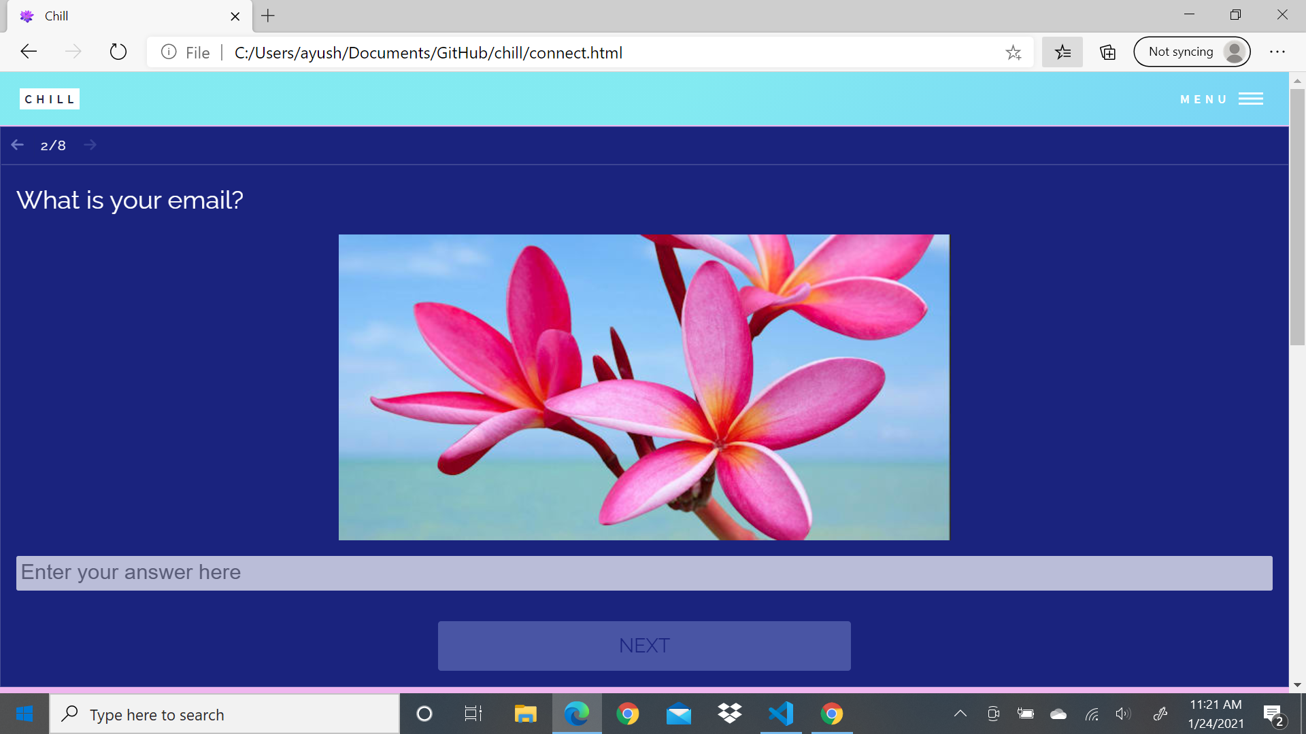Focus the 'Enter your answer here' field
Screen dimensions: 1306x734
click(x=643, y=573)
